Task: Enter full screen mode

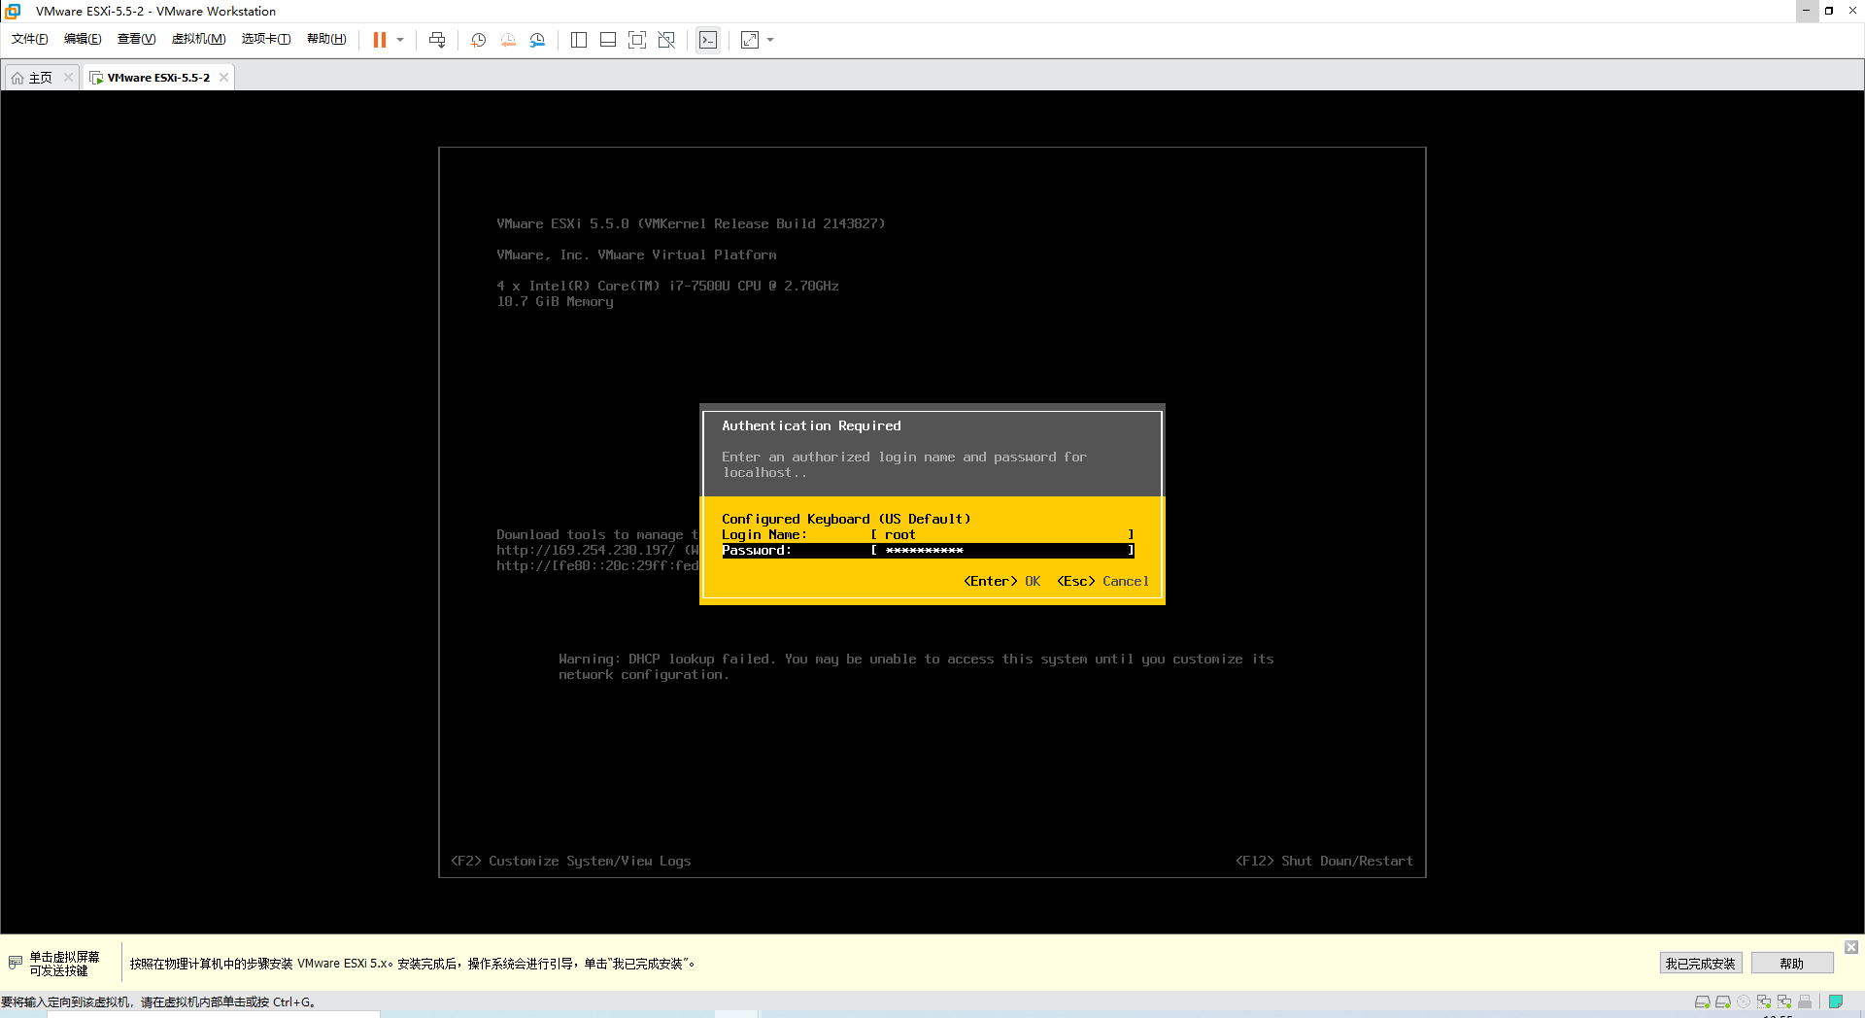Action: click(x=637, y=40)
